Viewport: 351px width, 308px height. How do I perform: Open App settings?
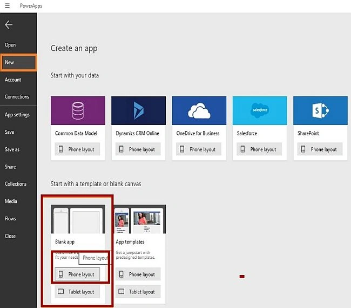pyautogui.click(x=17, y=115)
